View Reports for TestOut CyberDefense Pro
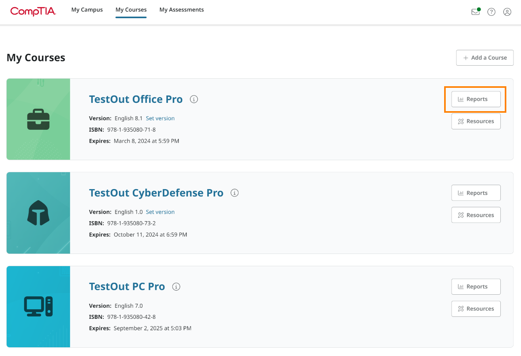The height and width of the screenshot is (356, 521). coord(476,193)
